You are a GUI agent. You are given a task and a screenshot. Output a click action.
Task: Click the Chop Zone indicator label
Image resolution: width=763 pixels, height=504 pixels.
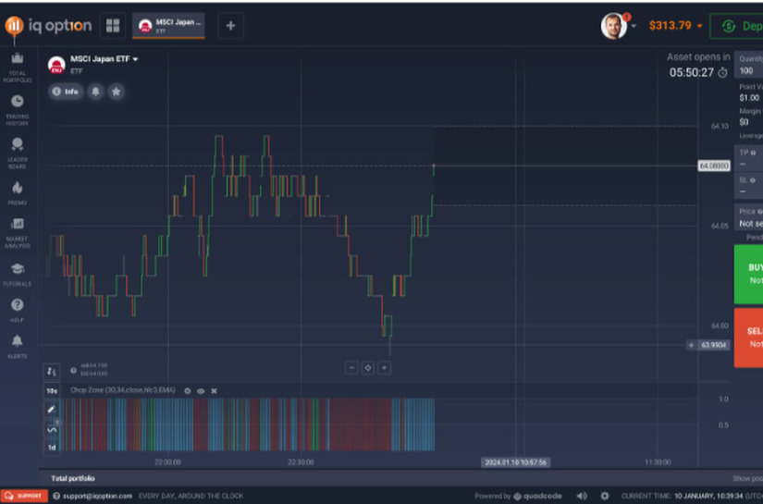123,390
